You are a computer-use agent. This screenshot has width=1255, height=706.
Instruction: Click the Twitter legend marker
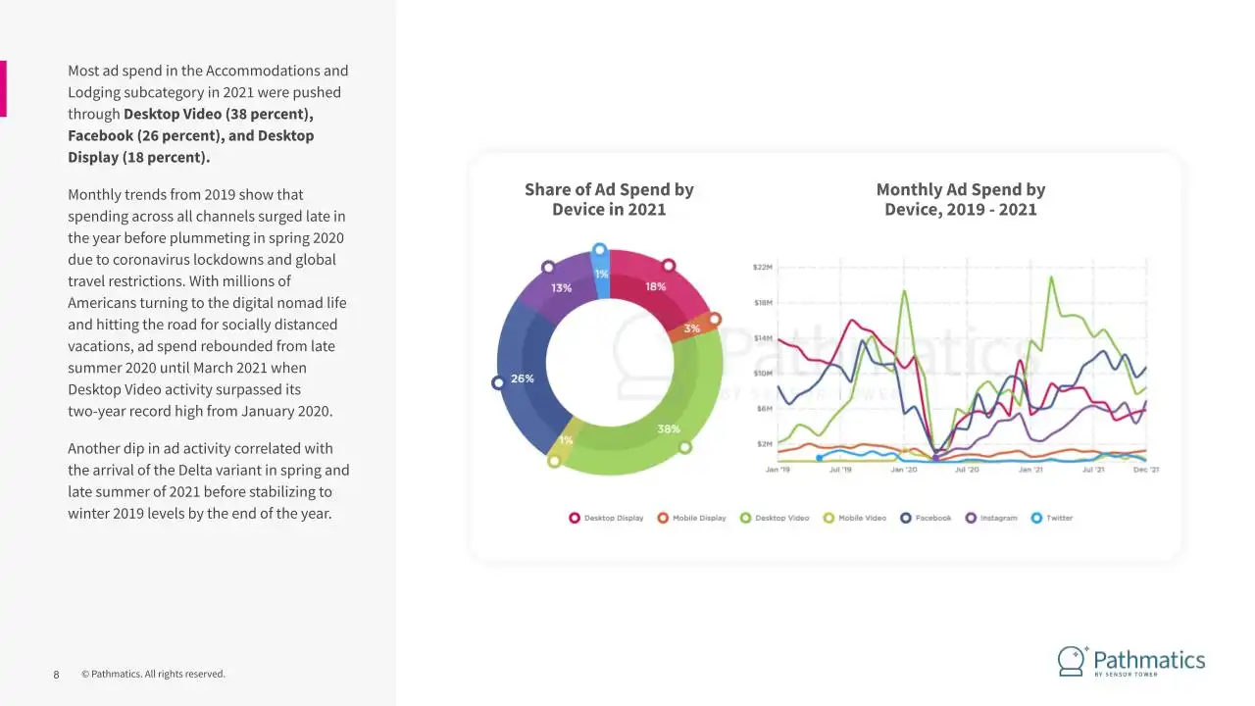click(1036, 518)
